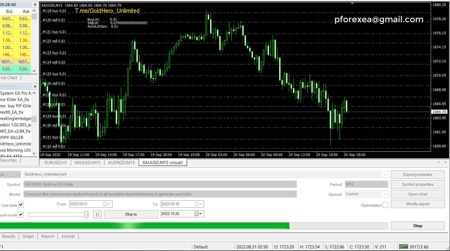Switch to EURUSD,H1 chart tab
Viewport: 450px width, 251px height.
pyautogui.click(x=56, y=162)
